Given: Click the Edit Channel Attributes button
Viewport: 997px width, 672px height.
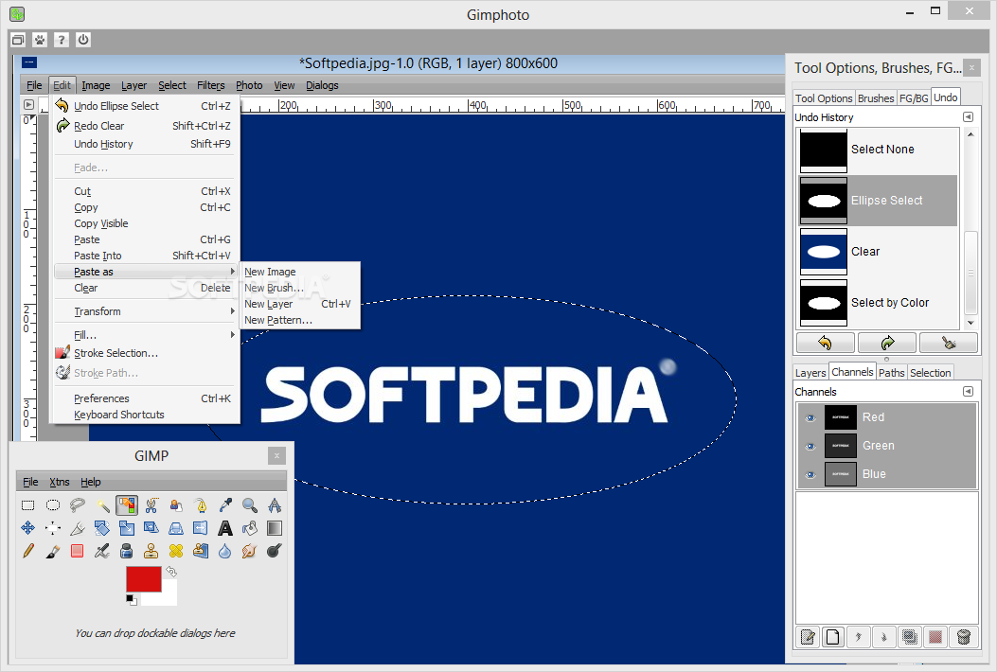Looking at the screenshot, I should [808, 636].
